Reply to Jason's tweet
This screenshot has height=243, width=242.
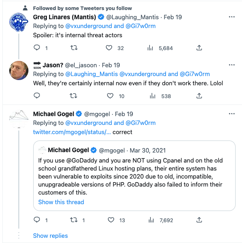tap(37, 96)
